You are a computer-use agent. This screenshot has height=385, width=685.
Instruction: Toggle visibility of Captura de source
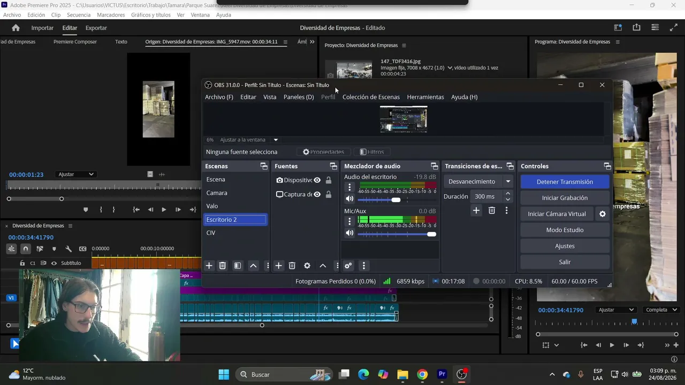[x=317, y=194]
